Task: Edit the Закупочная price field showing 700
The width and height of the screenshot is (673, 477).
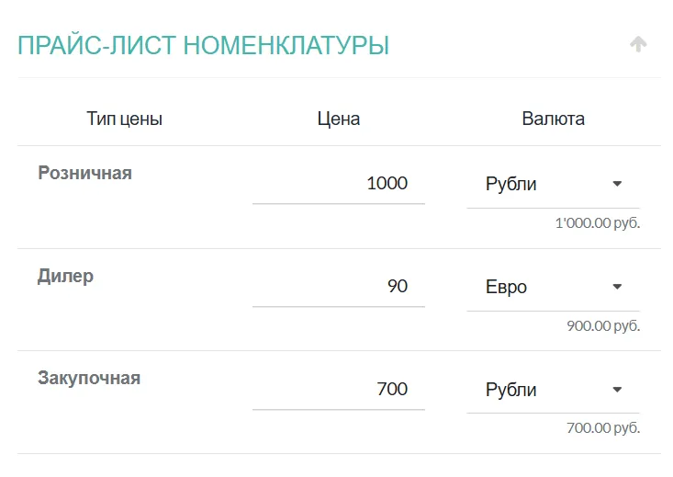Action: (338, 389)
